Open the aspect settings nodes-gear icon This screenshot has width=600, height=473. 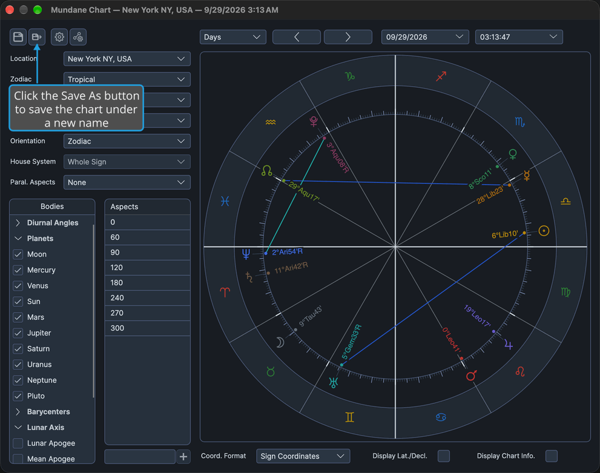(78, 37)
